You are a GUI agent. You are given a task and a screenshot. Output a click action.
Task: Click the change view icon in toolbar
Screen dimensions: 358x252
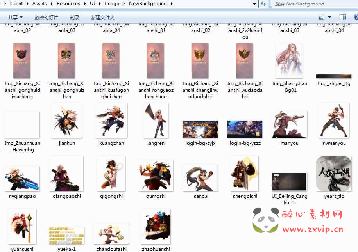coord(321,17)
